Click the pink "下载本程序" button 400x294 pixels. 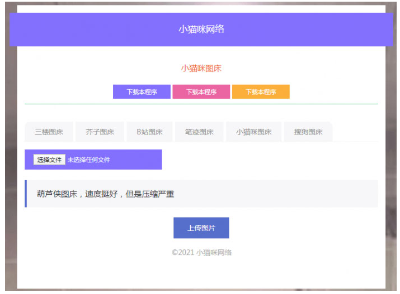201,92
